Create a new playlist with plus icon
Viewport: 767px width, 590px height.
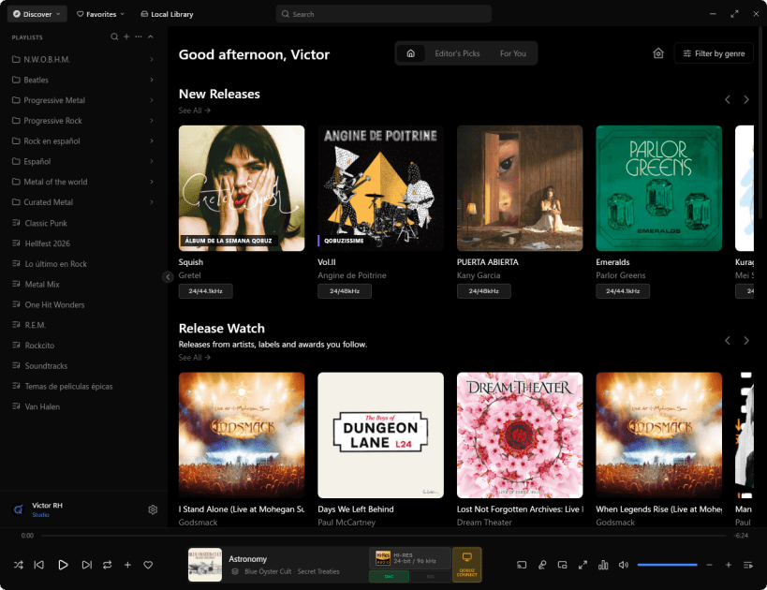point(126,37)
